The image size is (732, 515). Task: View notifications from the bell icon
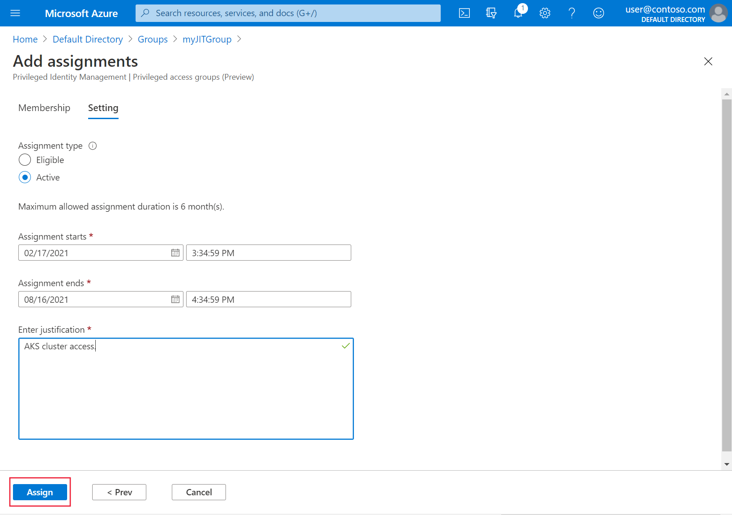tap(518, 13)
